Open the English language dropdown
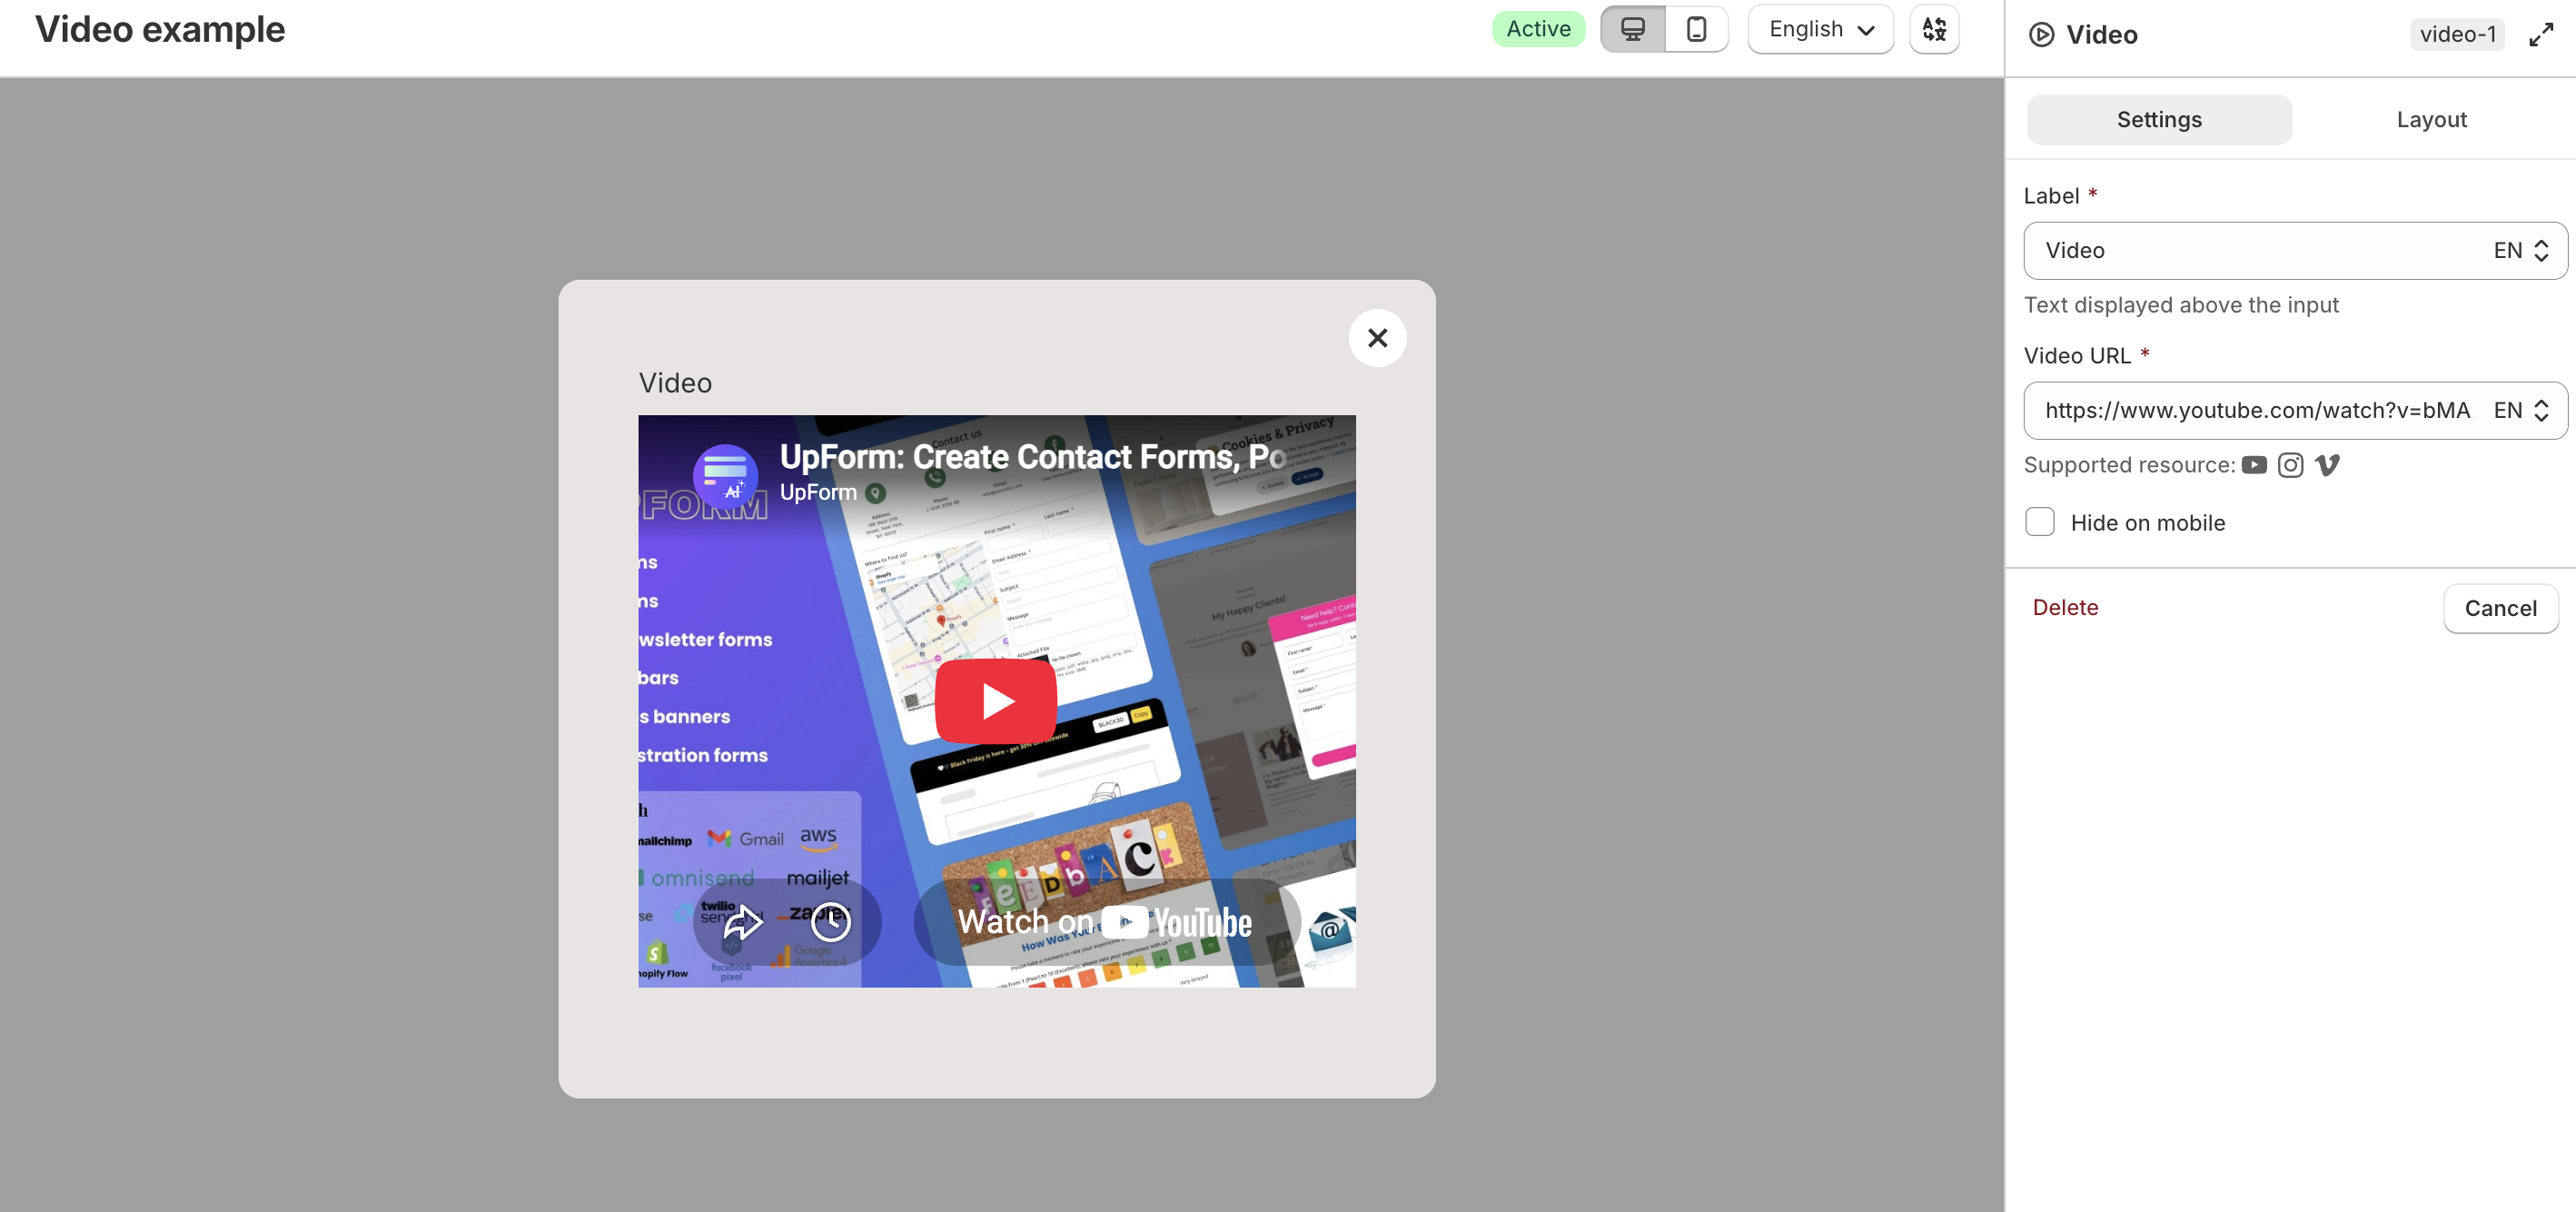 [1820, 29]
